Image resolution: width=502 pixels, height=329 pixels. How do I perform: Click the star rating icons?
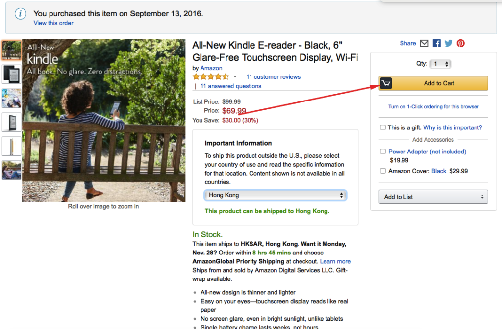coord(211,77)
